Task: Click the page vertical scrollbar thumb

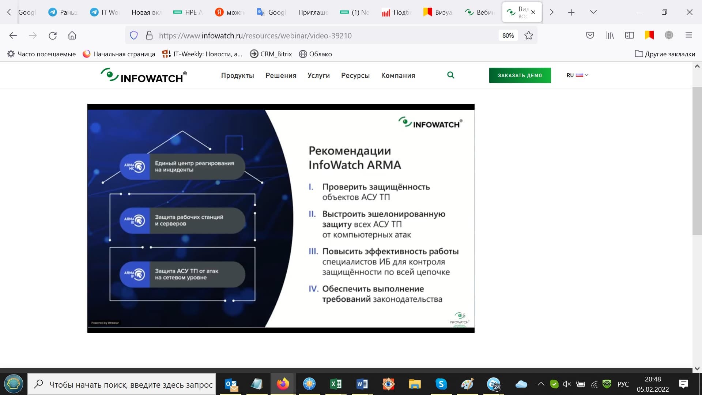Action: [x=697, y=161]
